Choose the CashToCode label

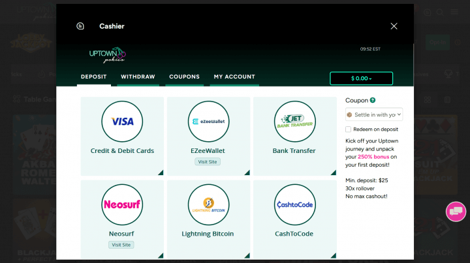pyautogui.click(x=294, y=234)
